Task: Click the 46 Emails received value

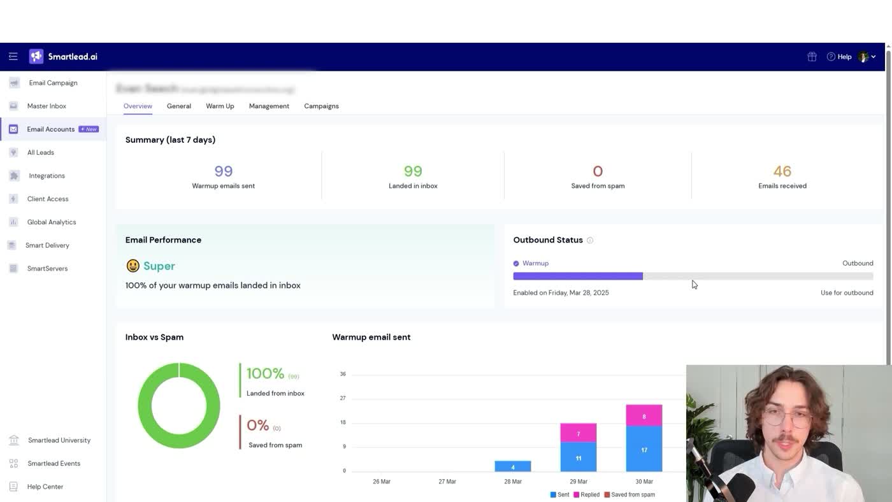Action: click(782, 171)
